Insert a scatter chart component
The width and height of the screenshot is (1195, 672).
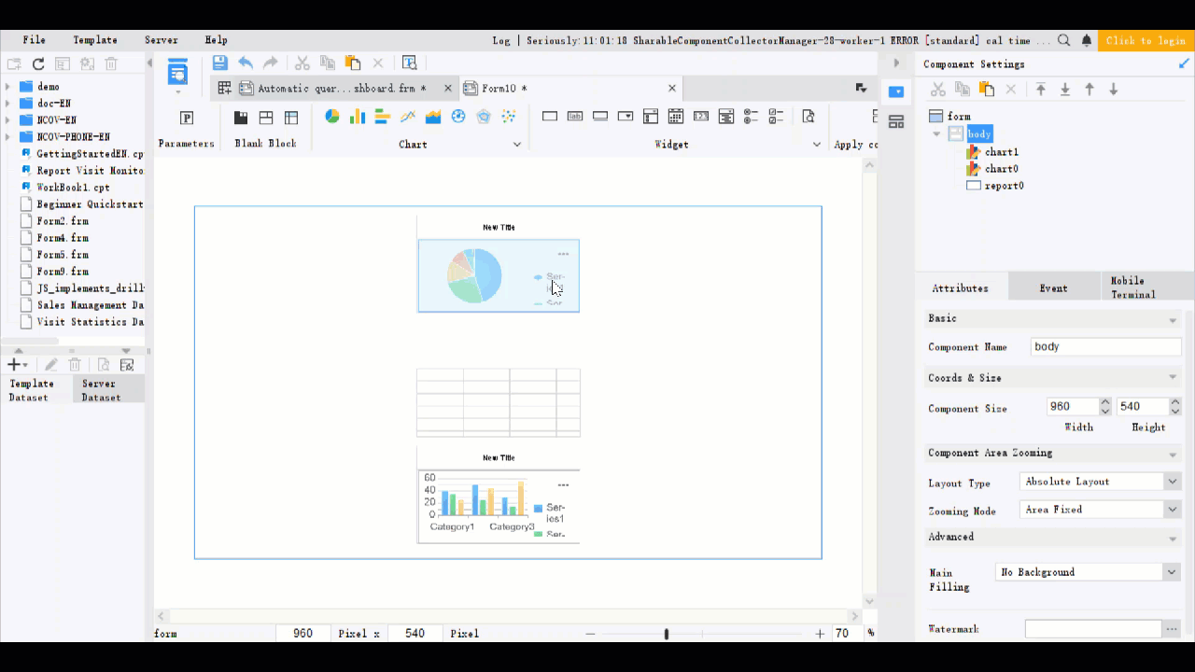(x=509, y=117)
